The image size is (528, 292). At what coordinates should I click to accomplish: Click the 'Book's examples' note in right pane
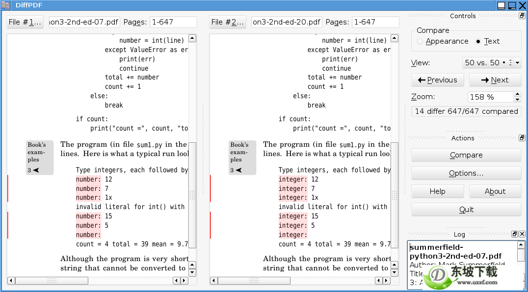(242, 158)
